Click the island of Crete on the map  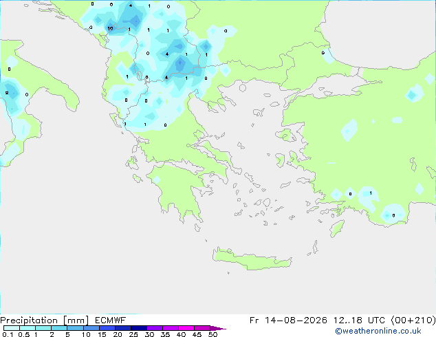(252, 259)
